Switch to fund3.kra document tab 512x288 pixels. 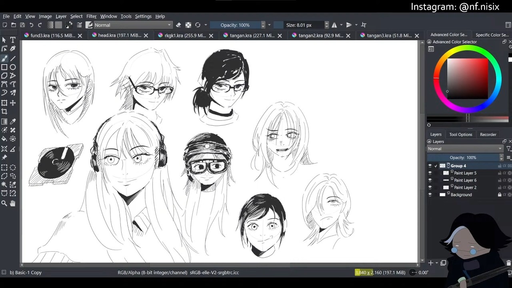(52, 36)
